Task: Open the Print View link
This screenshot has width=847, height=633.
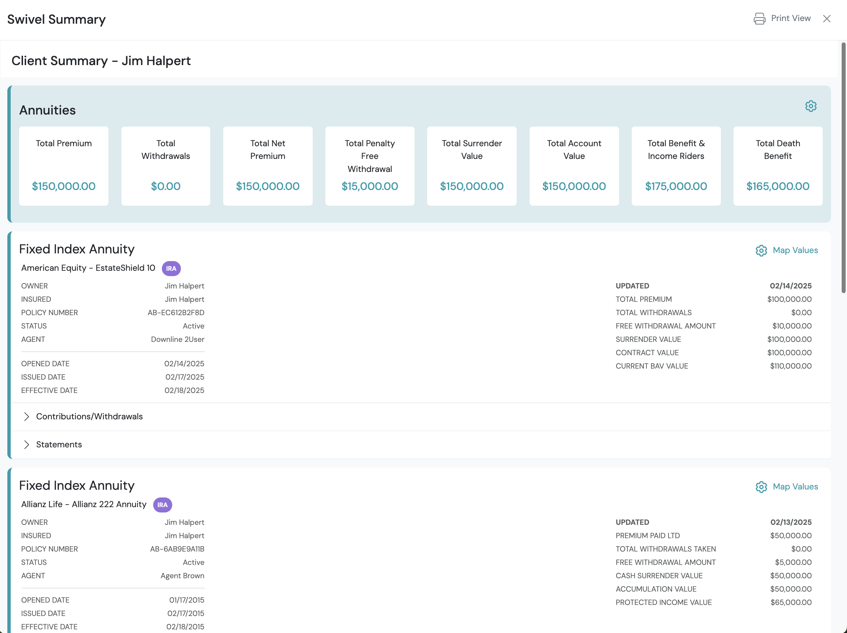Action: pyautogui.click(x=790, y=18)
